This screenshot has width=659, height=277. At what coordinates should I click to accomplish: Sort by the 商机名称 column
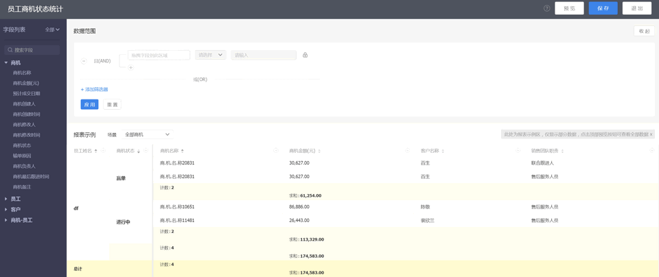tap(183, 151)
